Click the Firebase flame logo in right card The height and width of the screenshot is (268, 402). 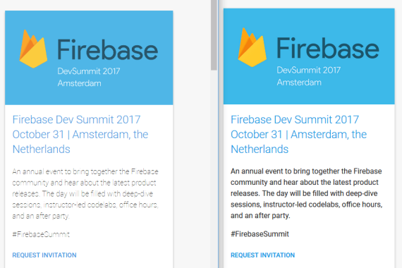pyautogui.click(x=252, y=47)
